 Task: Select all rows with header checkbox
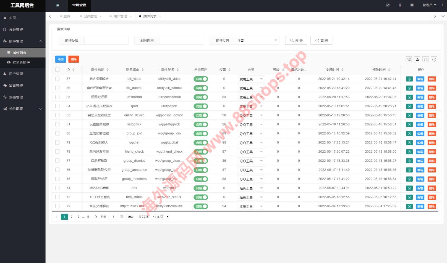click(57, 70)
